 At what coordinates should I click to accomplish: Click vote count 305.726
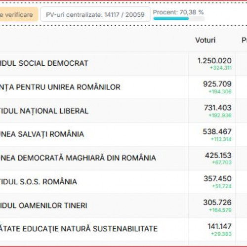pyautogui.click(x=217, y=203)
